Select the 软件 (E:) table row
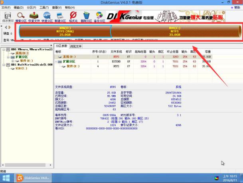This screenshot has height=183, width=243. (x=133, y=66)
